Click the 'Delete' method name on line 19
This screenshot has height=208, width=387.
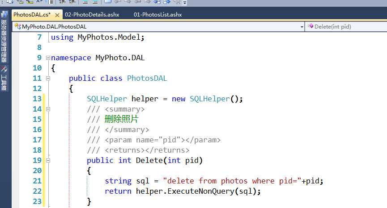tap(149, 161)
